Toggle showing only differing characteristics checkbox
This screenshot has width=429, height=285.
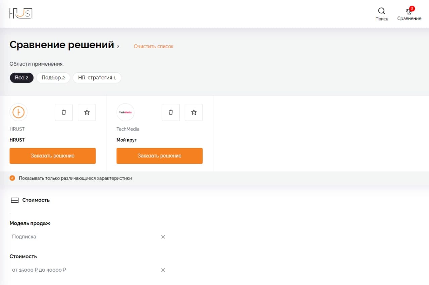pos(12,178)
